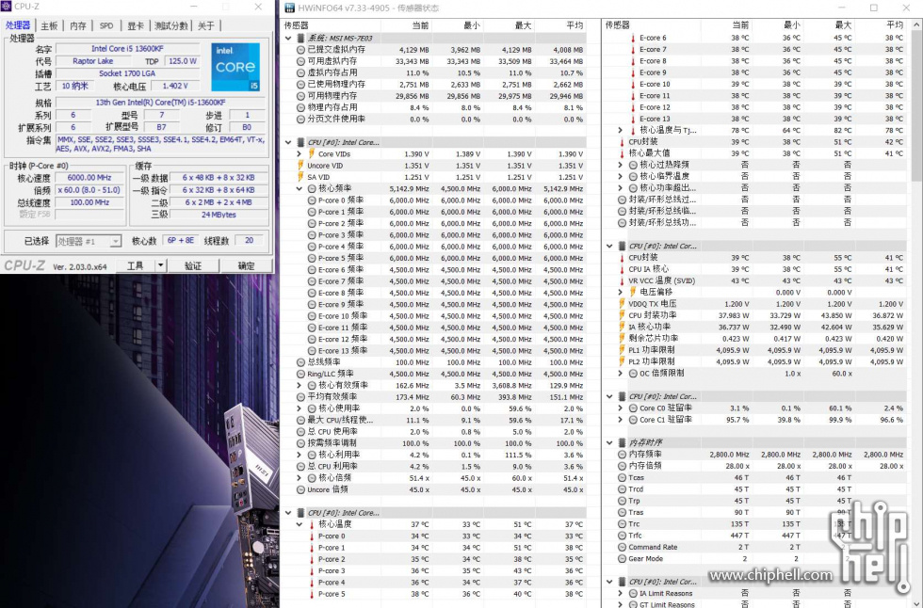Select the IA 核心功率 row
This screenshot has width=923, height=608.
coord(755,327)
